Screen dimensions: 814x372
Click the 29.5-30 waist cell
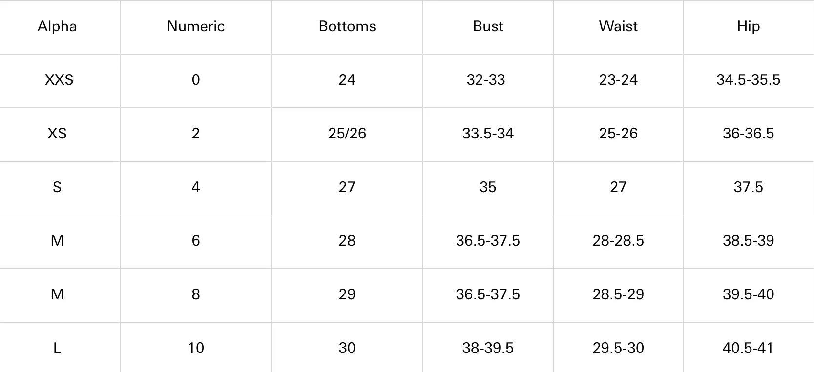click(x=618, y=348)
